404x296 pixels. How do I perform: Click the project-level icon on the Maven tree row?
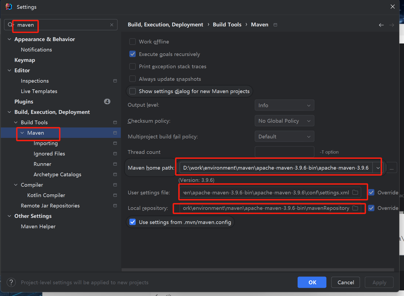coord(115,133)
